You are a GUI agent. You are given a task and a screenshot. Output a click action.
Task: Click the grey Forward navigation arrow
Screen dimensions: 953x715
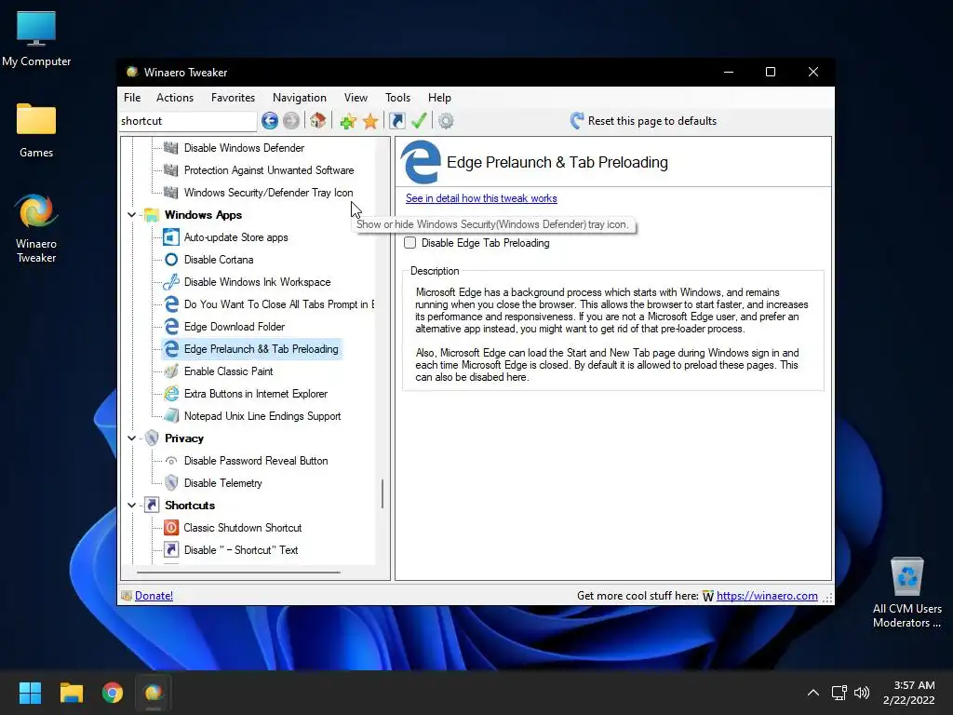pos(291,120)
